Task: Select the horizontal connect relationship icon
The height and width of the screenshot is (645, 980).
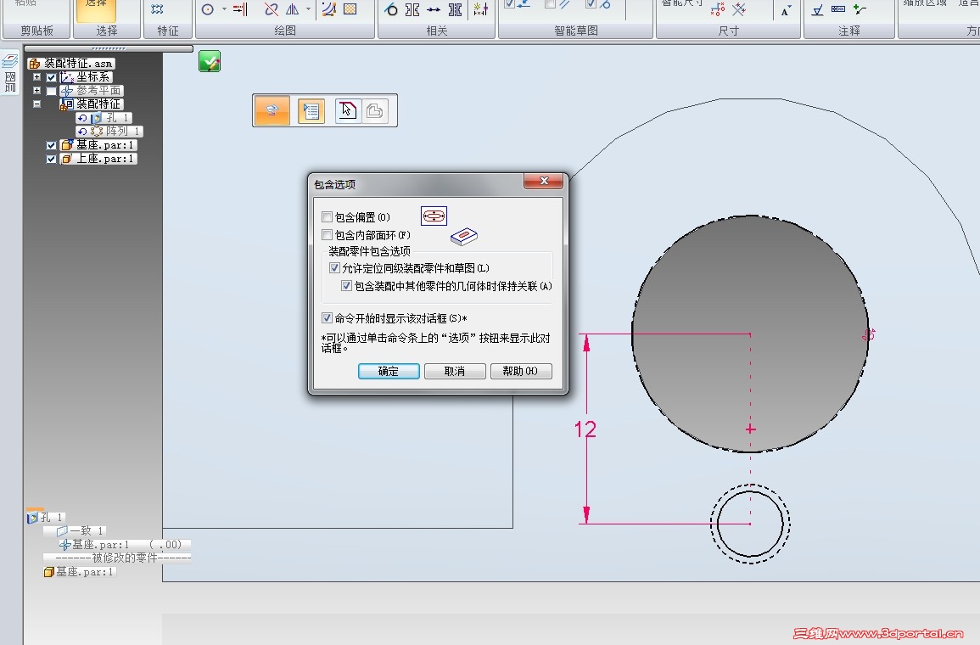Action: tap(434, 9)
